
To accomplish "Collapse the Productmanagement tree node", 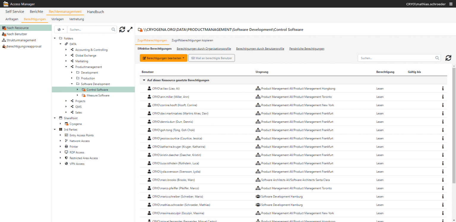I will [66, 67].
